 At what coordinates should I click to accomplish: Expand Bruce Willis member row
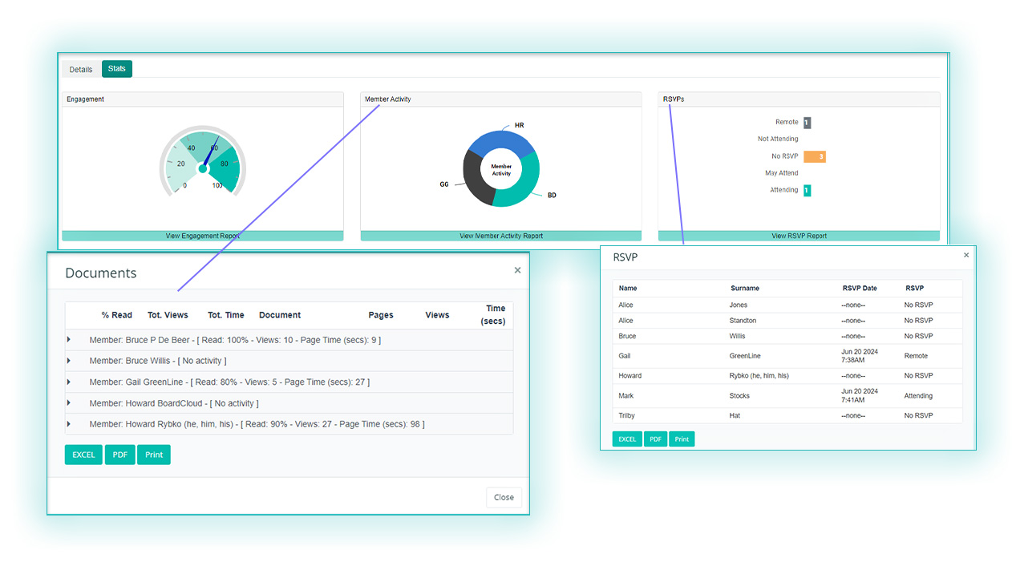click(x=69, y=361)
